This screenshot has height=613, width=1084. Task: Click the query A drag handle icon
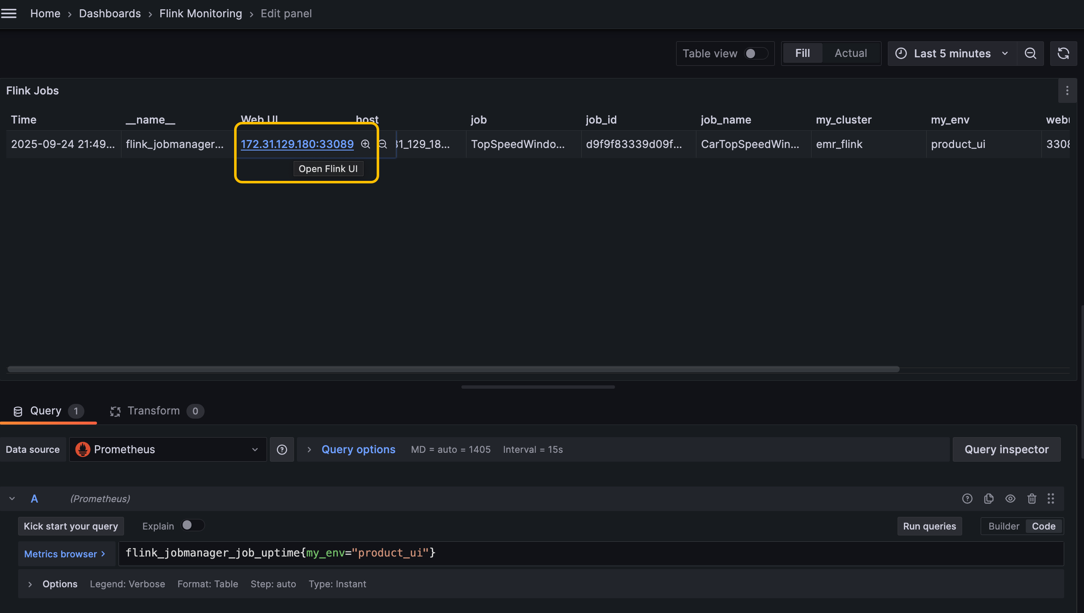point(1051,499)
